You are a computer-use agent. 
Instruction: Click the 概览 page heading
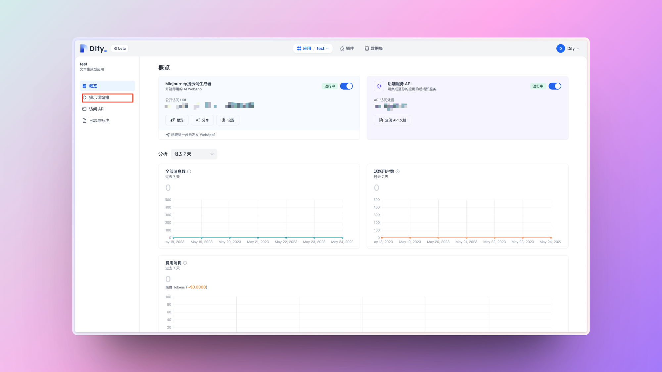point(164,67)
